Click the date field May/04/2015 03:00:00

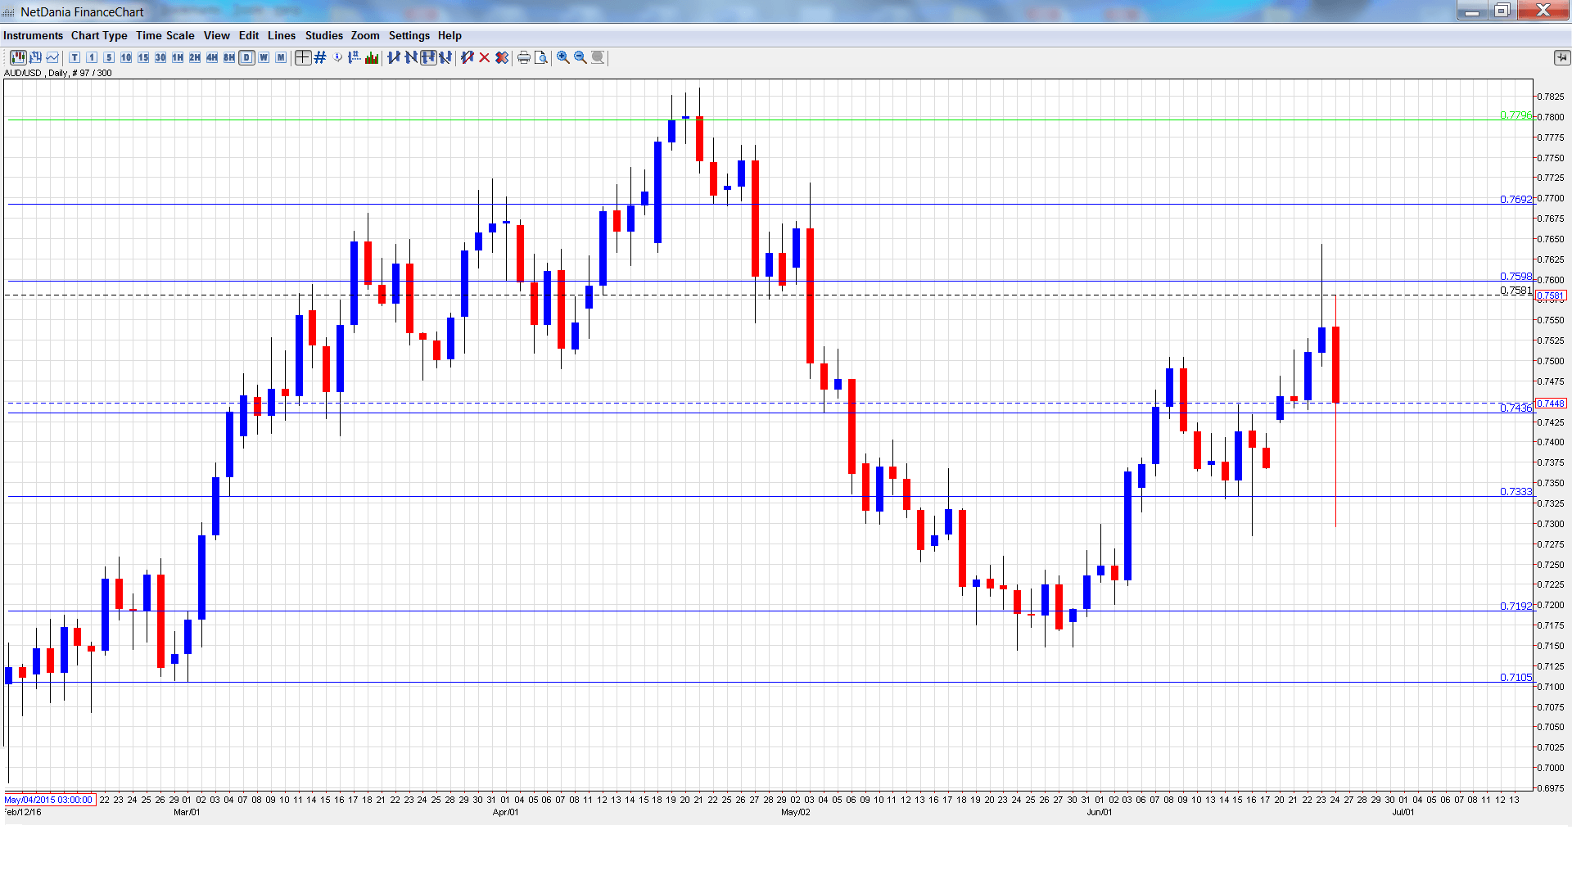(49, 800)
